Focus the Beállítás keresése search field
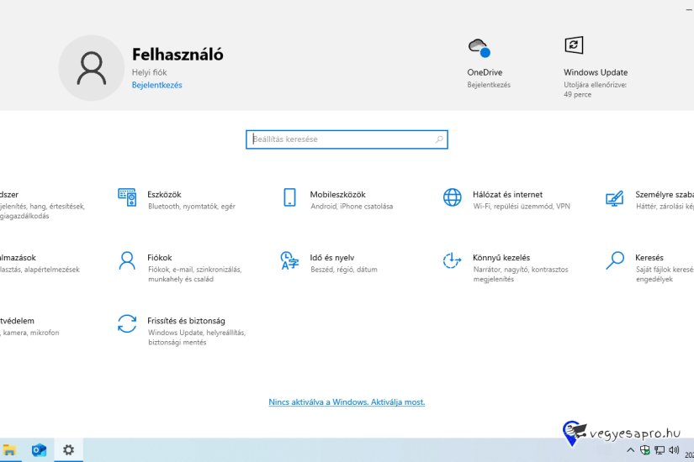The image size is (694, 462). [x=336, y=139]
